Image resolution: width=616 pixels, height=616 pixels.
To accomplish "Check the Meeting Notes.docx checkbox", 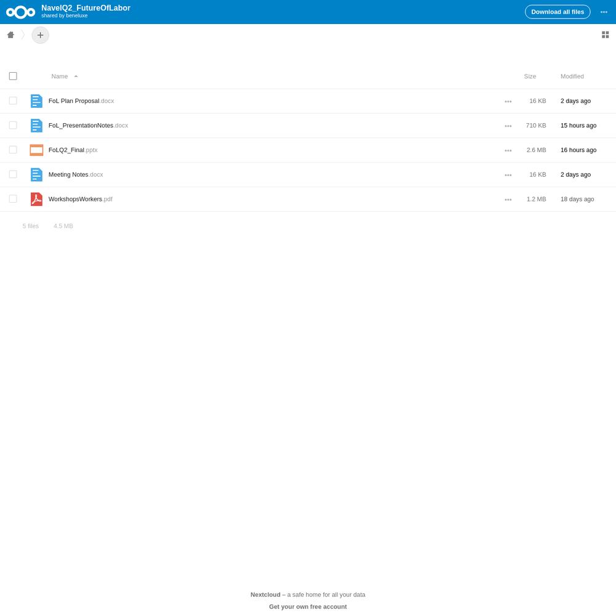I will (x=13, y=174).
